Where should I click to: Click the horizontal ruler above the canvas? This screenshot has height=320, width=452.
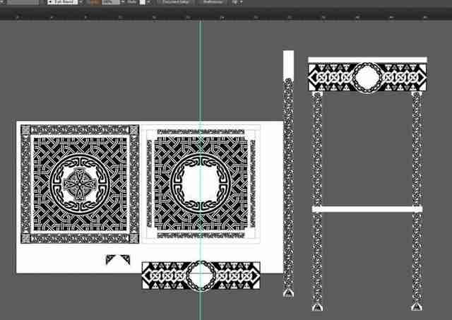coord(226,17)
